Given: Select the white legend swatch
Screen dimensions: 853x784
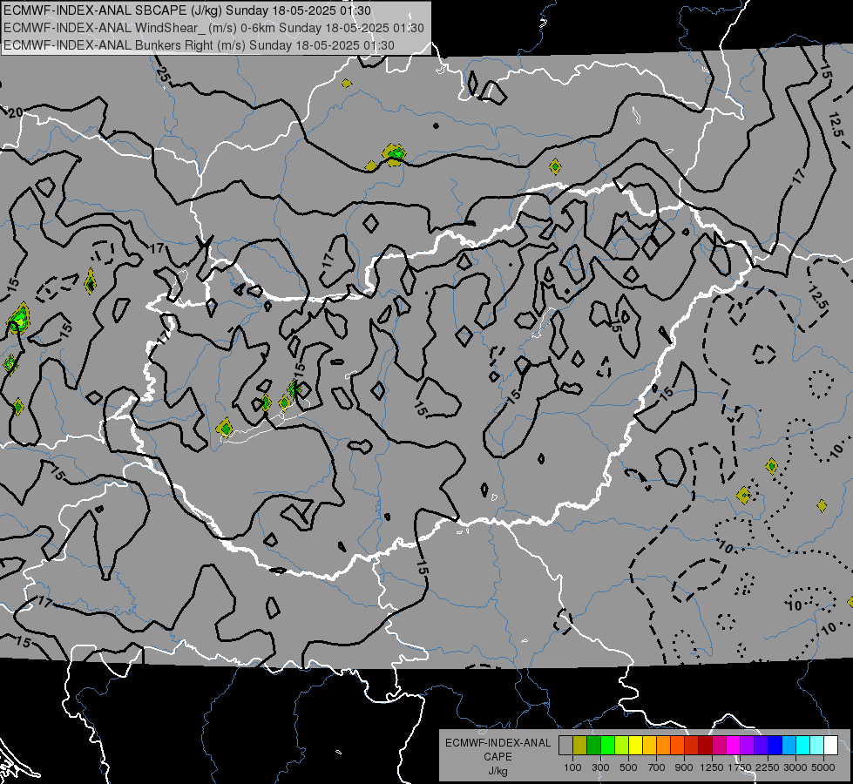Looking at the screenshot, I should (x=830, y=745).
